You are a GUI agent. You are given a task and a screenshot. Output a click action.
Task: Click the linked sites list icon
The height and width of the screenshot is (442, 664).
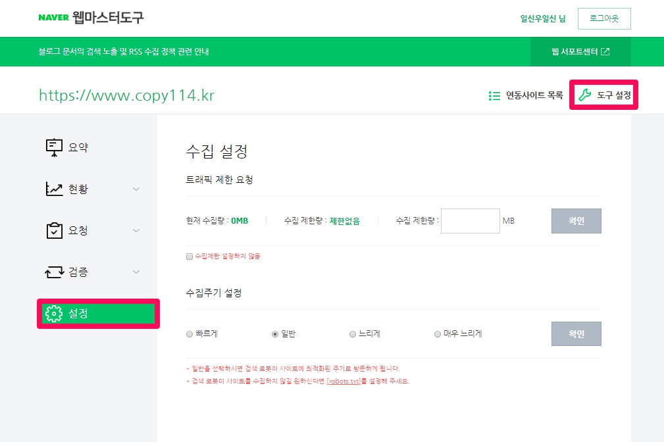pyautogui.click(x=495, y=96)
